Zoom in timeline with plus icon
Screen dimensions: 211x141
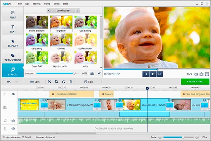[x=197, y=137]
